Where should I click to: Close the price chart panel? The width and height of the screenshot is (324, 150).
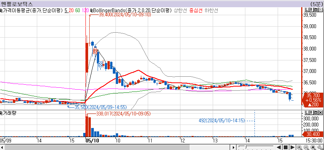[320, 10]
